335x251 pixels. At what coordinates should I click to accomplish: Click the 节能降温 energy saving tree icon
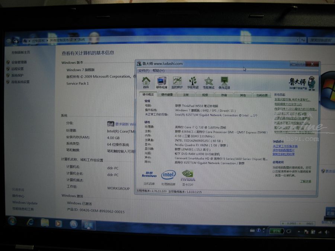[x=193, y=82]
